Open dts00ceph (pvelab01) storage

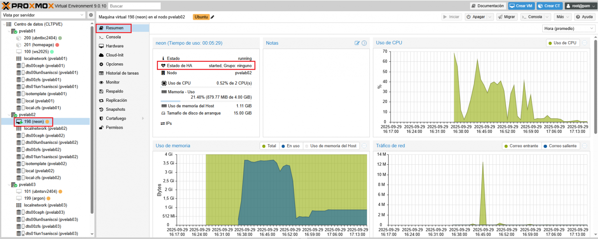pos(40,66)
